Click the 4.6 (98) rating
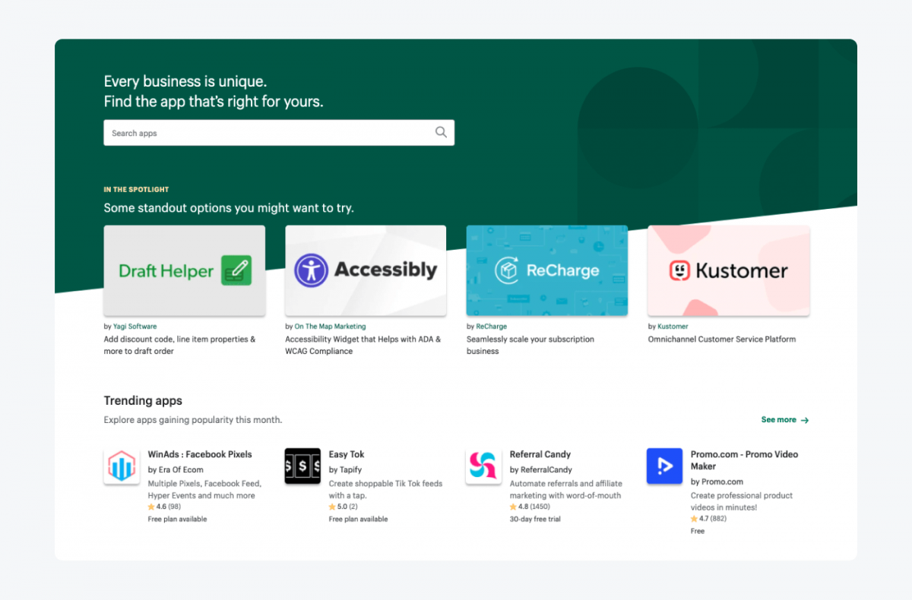Image resolution: width=912 pixels, height=600 pixels. point(164,507)
